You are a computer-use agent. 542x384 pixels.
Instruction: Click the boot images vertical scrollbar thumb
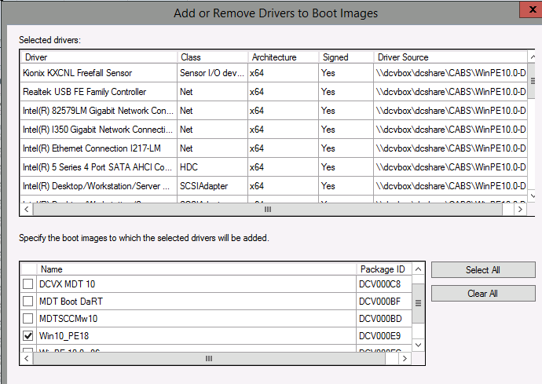[419, 303]
